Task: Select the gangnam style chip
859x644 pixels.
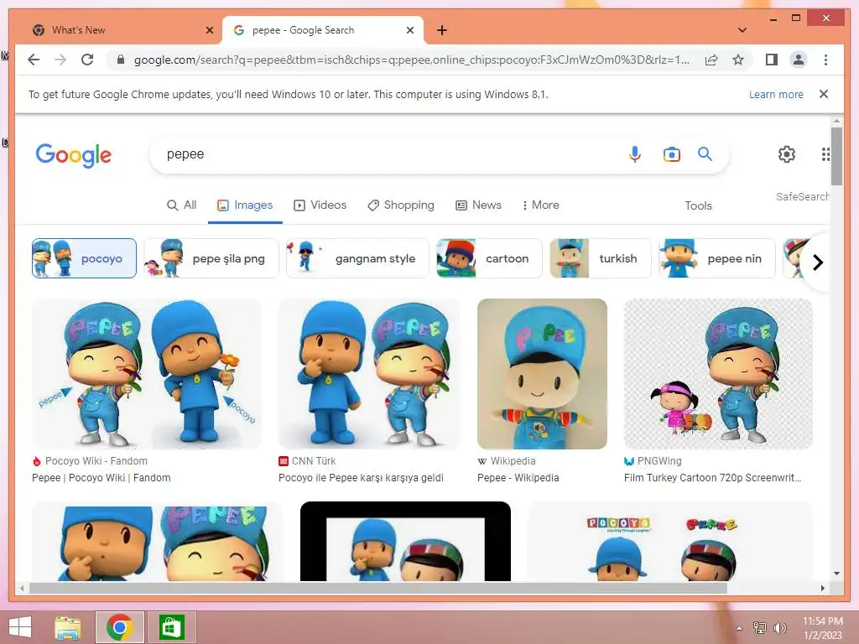Action: pos(357,258)
